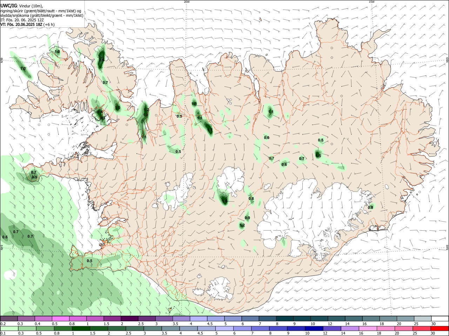Click the '0.6' value over the ocean southwest
Screen dimensions: 449x336
click(x=5, y=237)
